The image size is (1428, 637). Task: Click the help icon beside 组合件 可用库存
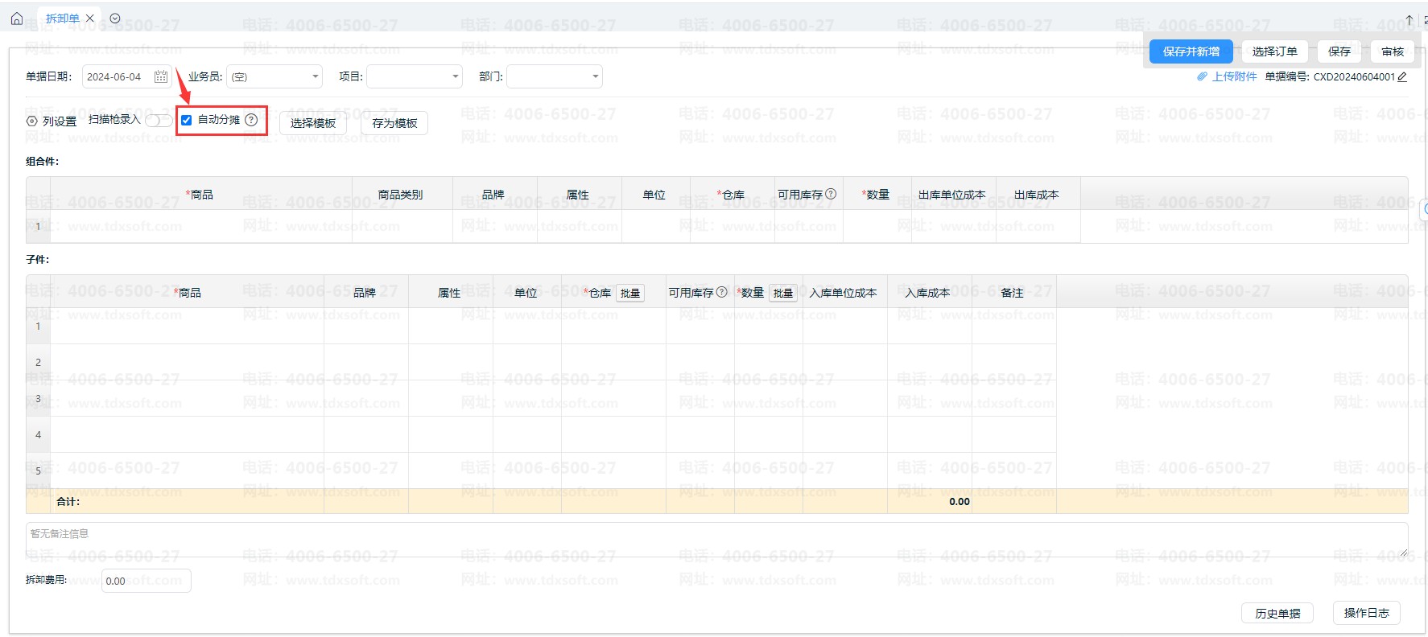[x=831, y=194]
